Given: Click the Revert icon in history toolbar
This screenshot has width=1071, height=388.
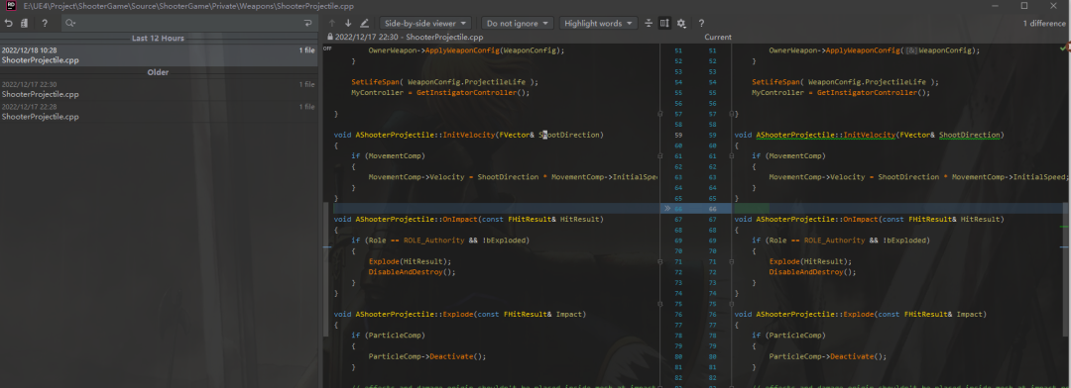Looking at the screenshot, I should tap(8, 23).
